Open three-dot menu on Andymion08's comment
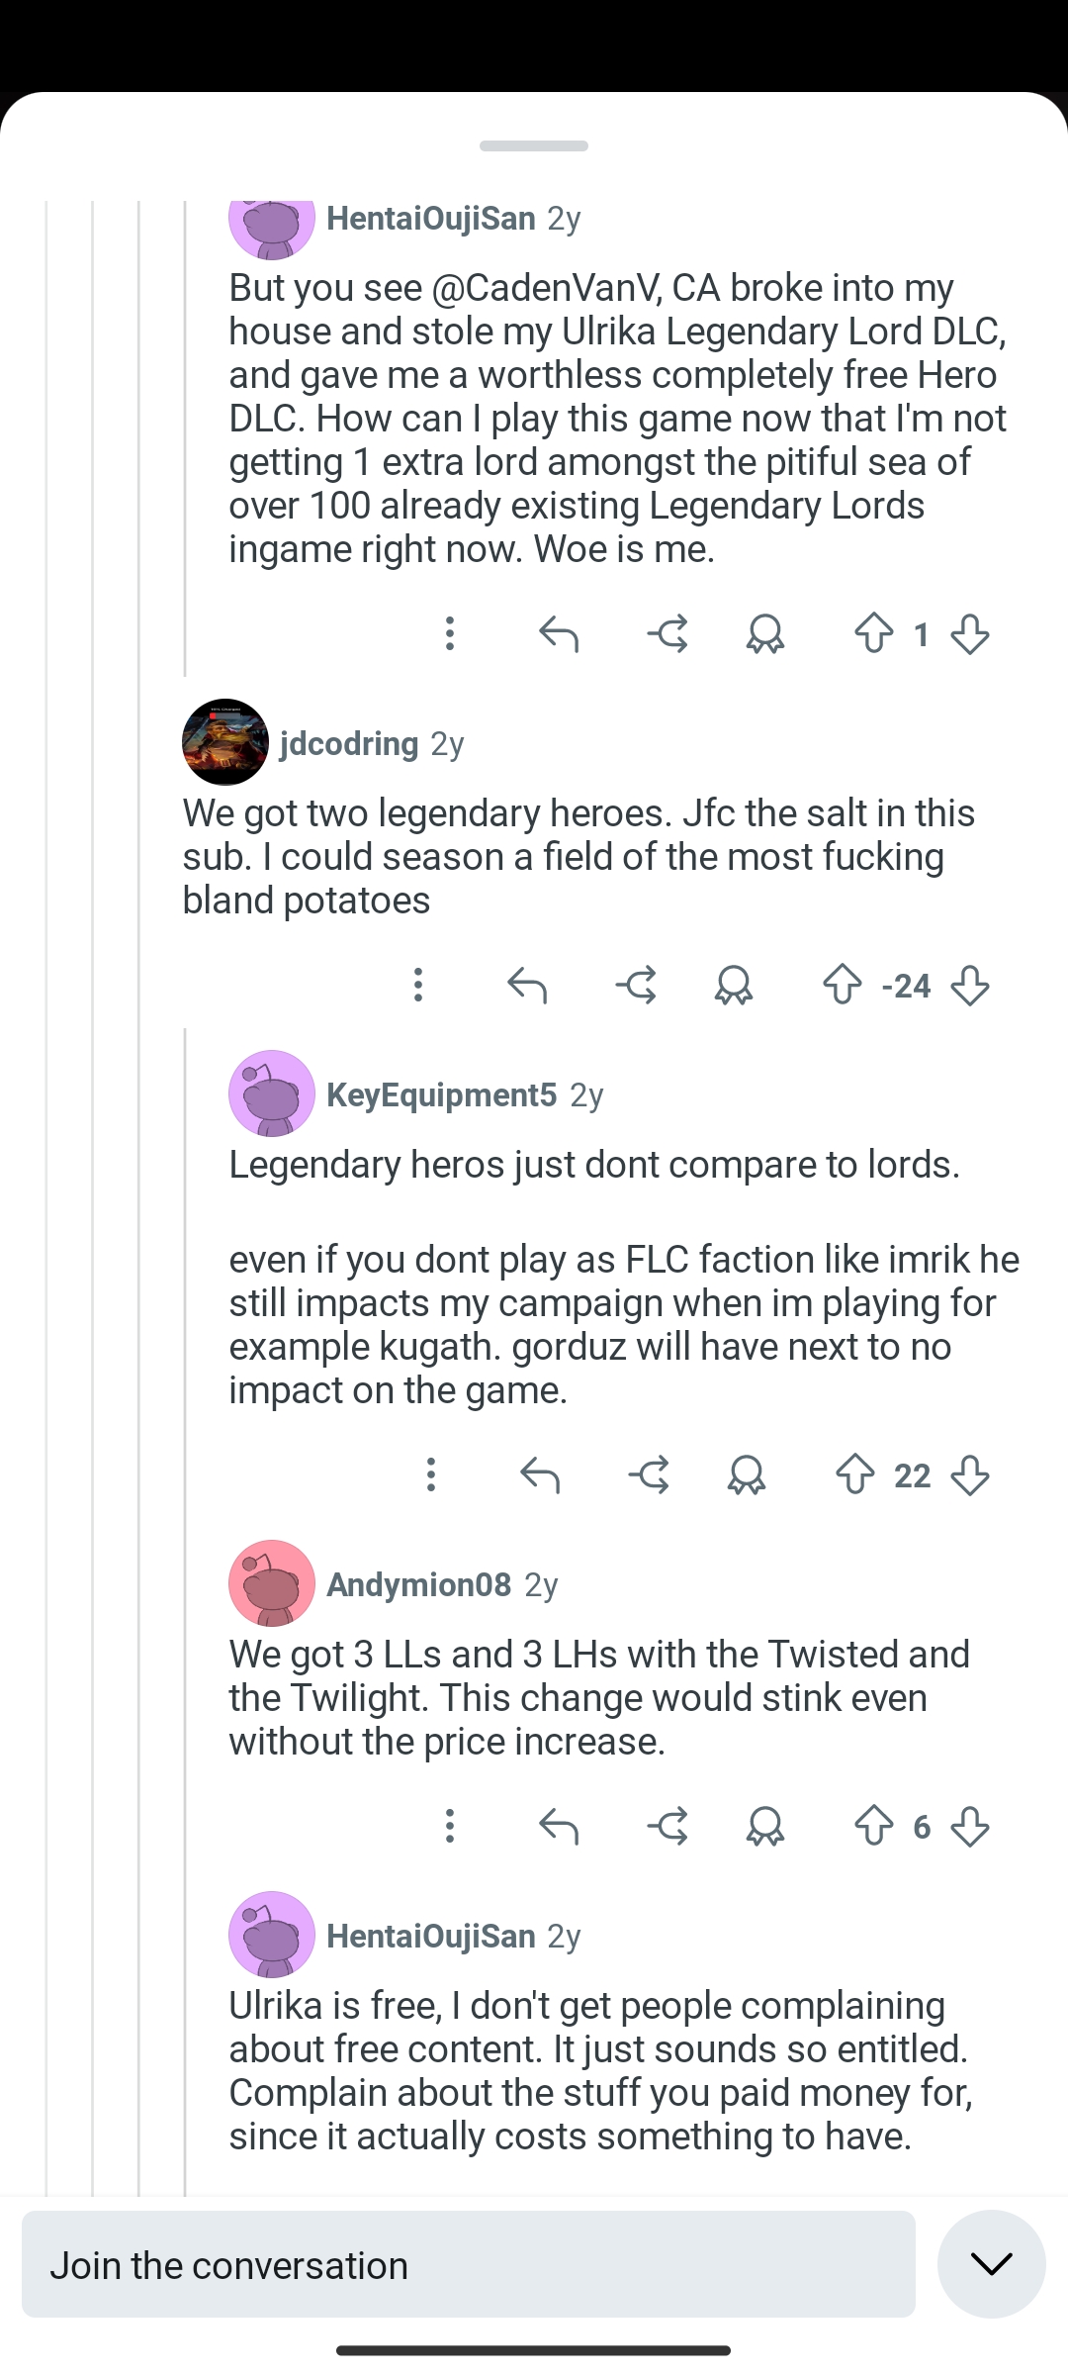The height and width of the screenshot is (2375, 1068). pyautogui.click(x=450, y=1826)
